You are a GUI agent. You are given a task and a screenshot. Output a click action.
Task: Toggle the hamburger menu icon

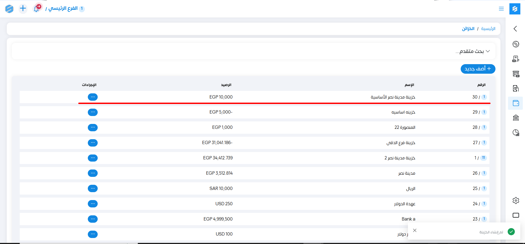coord(501,9)
